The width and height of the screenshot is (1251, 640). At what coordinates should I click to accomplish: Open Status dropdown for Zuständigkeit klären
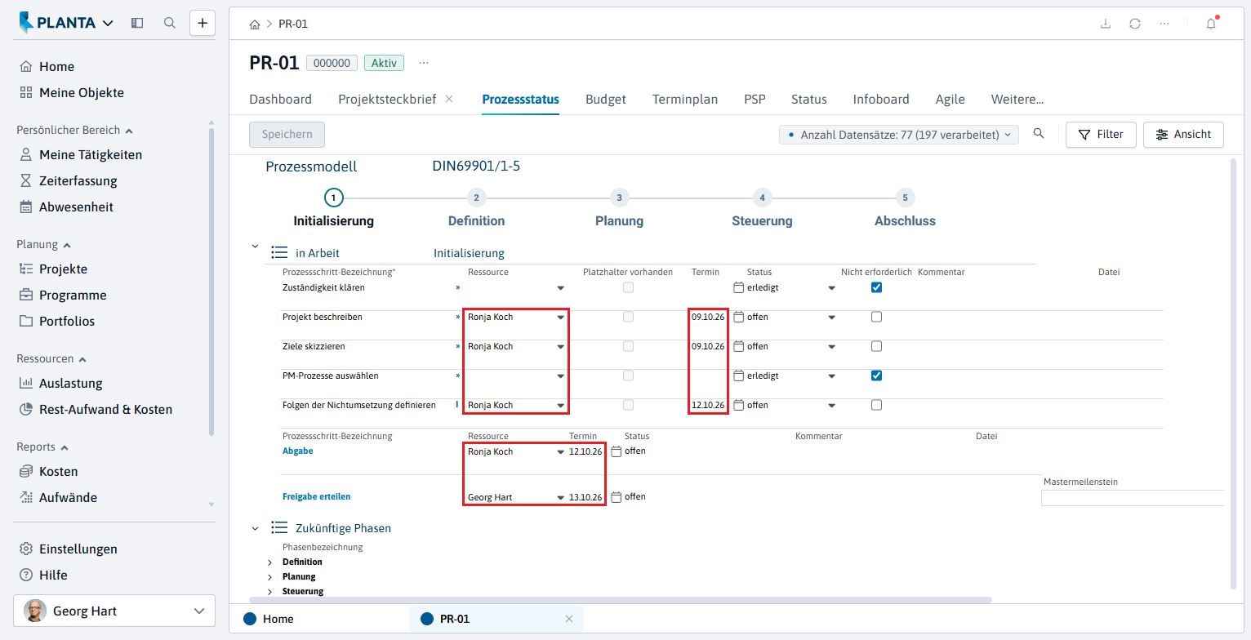tap(831, 288)
